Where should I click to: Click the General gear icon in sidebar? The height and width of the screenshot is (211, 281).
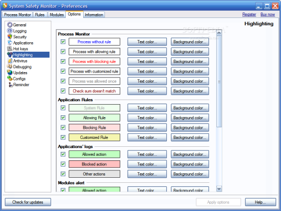pos(10,25)
